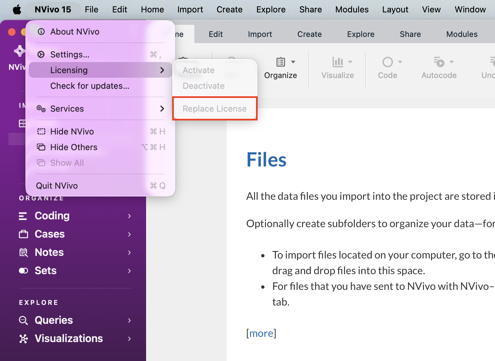Expand the Services submenu arrow
495x361 pixels.
tap(162, 109)
